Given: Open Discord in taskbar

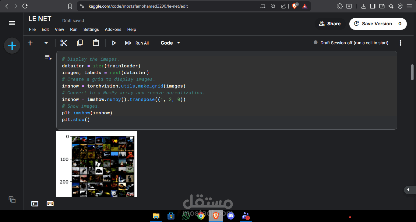Looking at the screenshot, I should click(x=231, y=216).
